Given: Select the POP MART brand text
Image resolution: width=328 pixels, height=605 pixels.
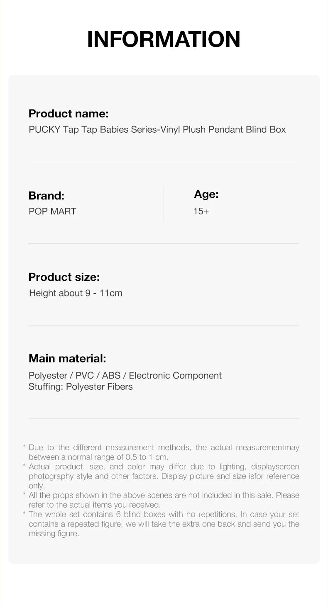Looking at the screenshot, I should (x=52, y=211).
